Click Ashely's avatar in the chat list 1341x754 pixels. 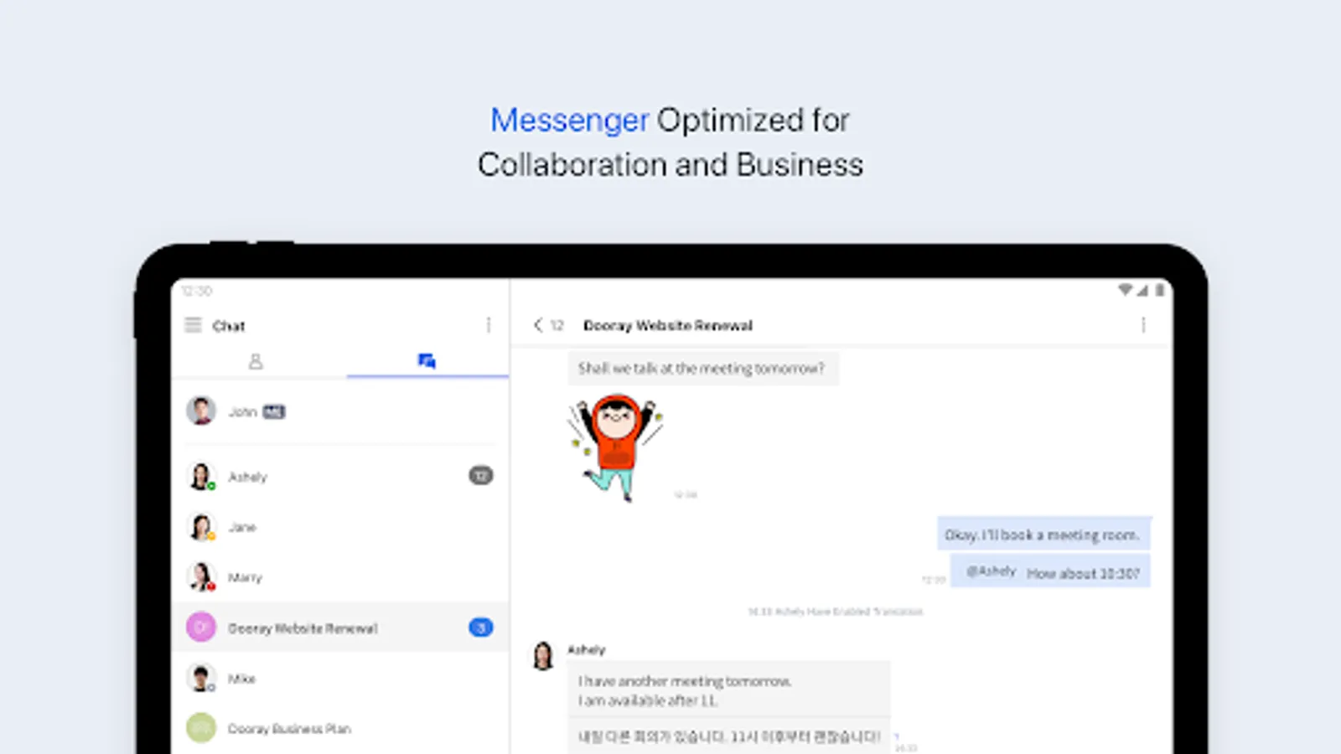tap(201, 477)
